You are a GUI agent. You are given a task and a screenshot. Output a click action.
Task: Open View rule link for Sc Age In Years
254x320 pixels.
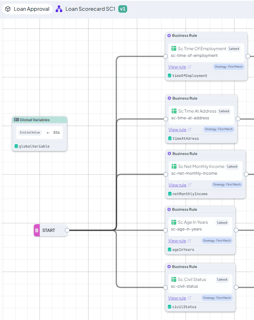[177, 240]
